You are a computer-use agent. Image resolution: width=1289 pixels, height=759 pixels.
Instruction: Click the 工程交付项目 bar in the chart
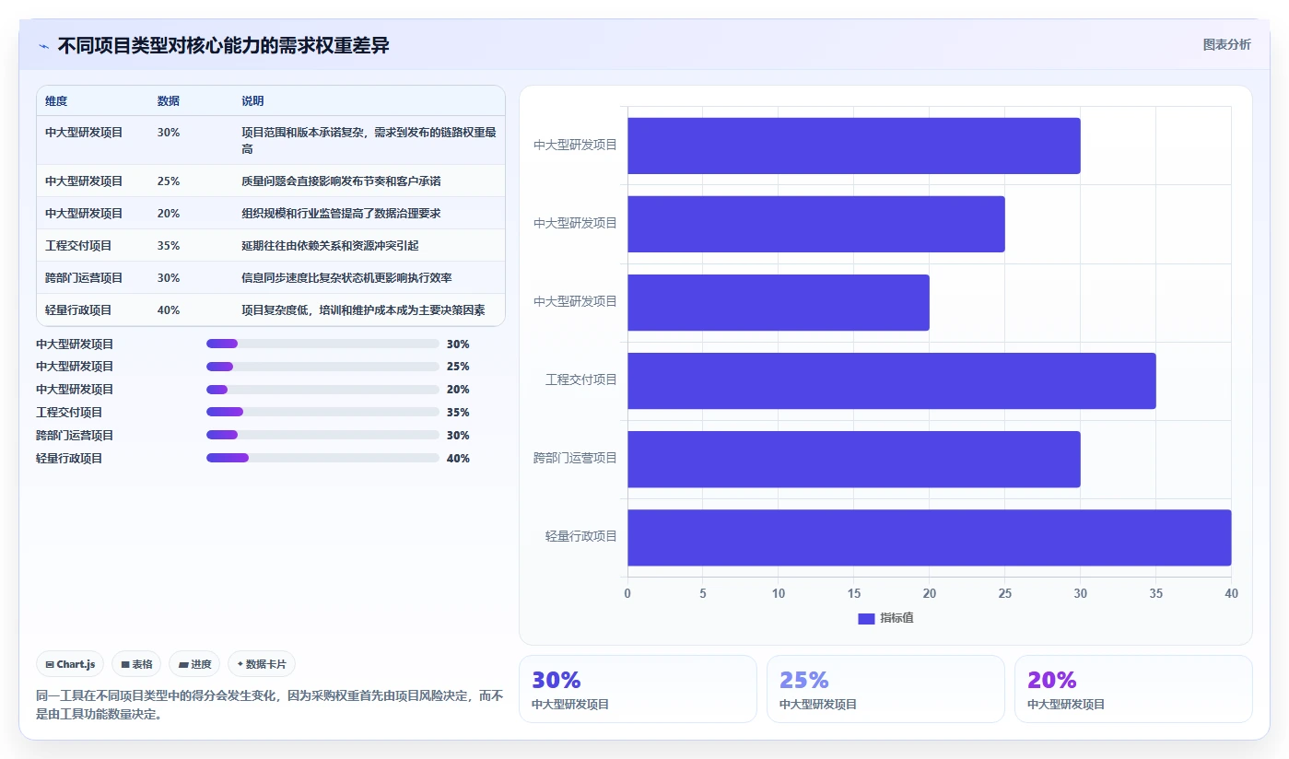tap(891, 380)
